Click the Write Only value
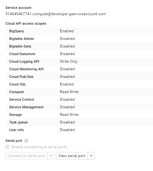This screenshot has width=153, height=171. pos(69,61)
